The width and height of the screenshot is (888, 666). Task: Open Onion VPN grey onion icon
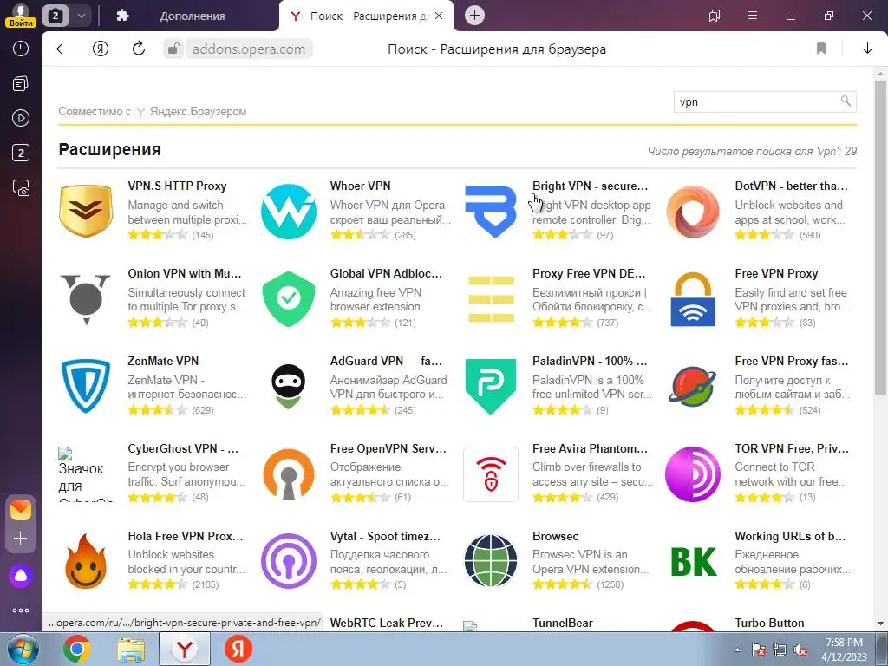pyautogui.click(x=86, y=298)
